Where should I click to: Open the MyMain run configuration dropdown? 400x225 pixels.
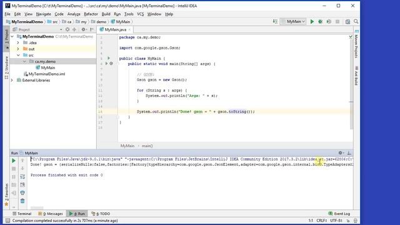tap(293, 22)
